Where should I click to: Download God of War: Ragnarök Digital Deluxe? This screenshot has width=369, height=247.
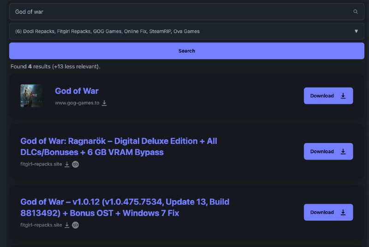[x=328, y=151]
